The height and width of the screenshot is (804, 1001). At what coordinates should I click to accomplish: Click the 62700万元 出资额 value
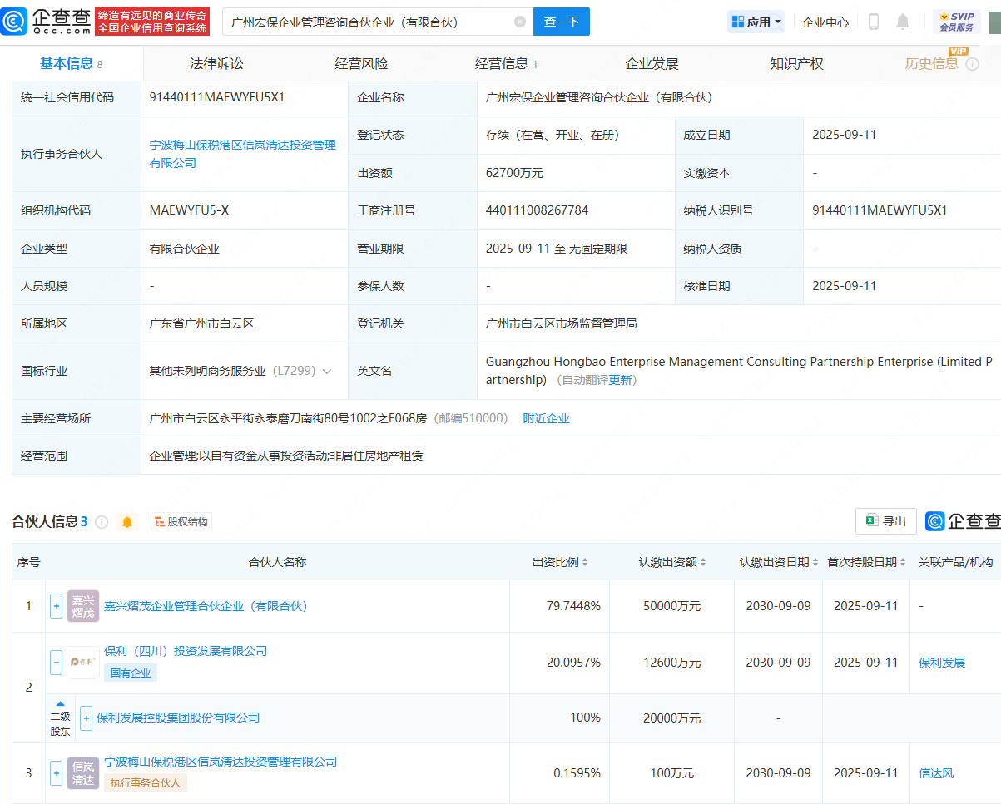point(514,173)
